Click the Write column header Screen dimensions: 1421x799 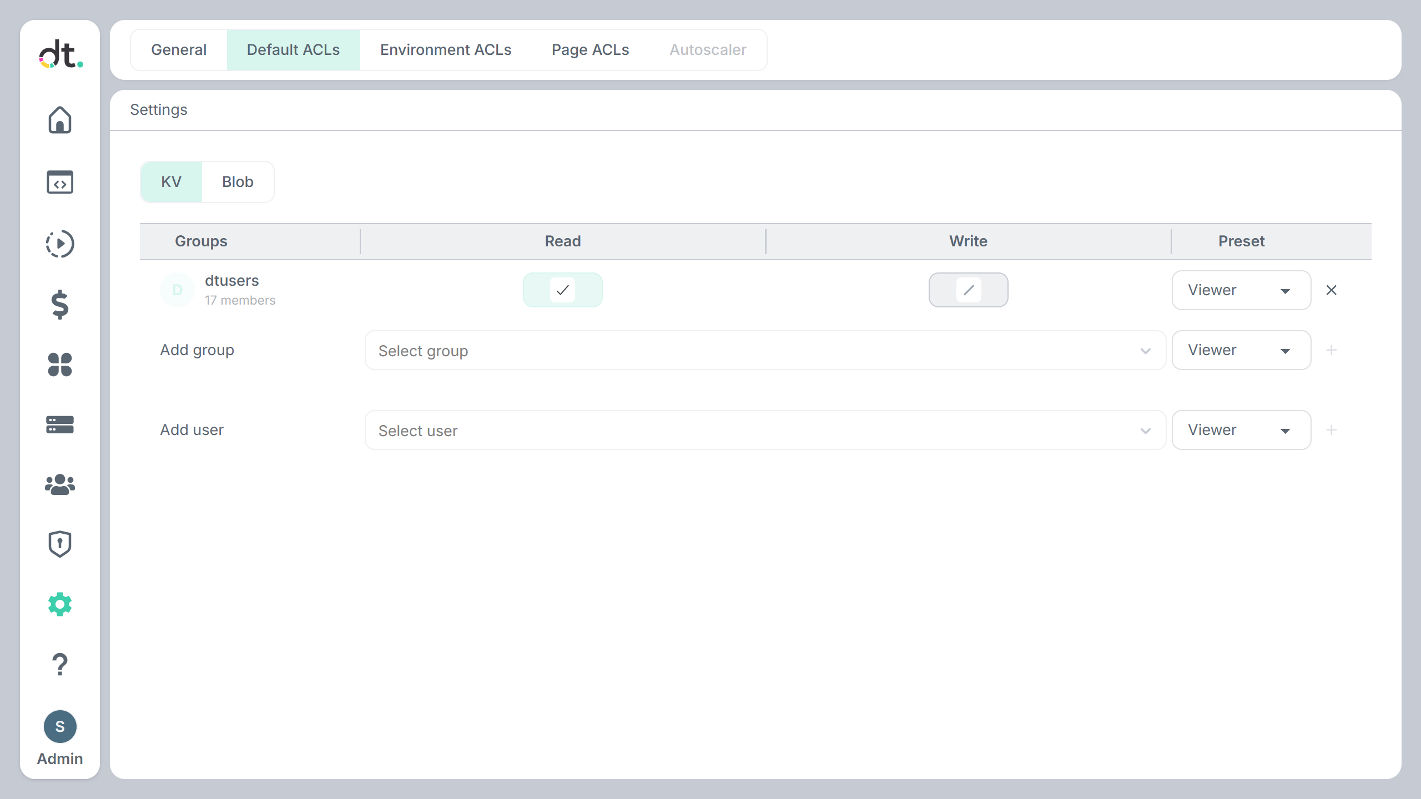(968, 241)
